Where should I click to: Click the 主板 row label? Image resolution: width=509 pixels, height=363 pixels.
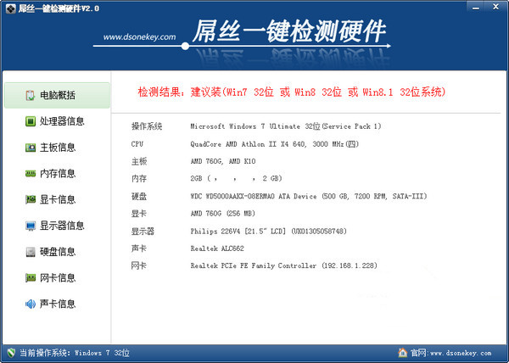pos(139,161)
